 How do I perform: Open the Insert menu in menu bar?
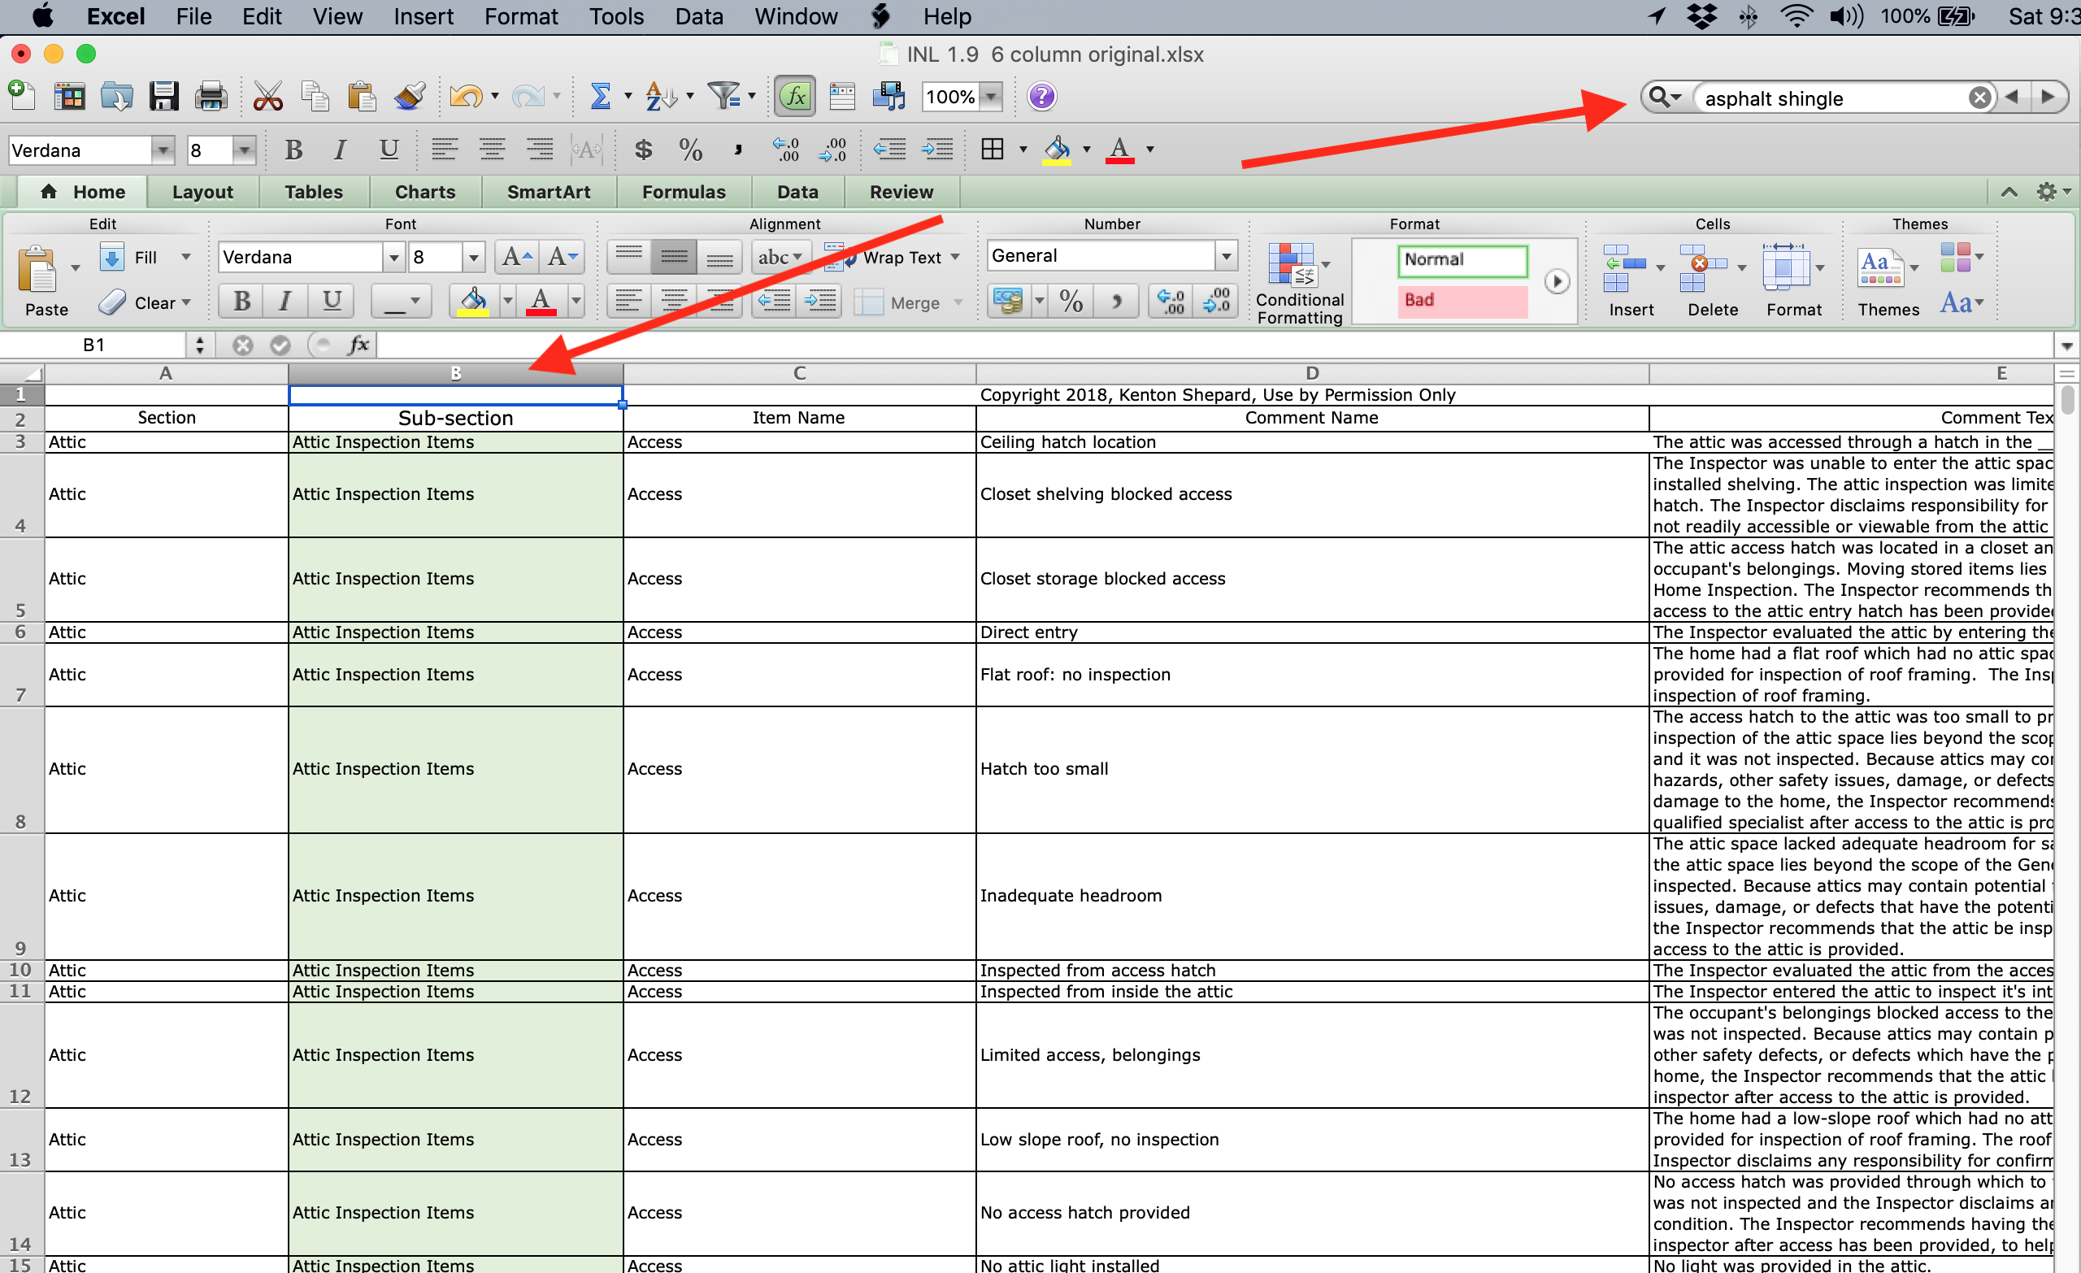(x=424, y=17)
